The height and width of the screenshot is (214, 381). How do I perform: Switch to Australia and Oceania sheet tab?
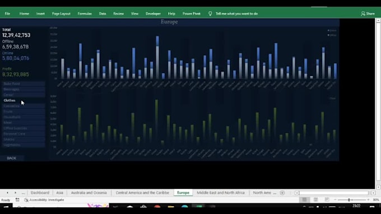[89, 193]
